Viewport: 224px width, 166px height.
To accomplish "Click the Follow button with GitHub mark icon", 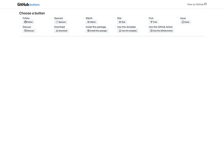I will coord(29,22).
